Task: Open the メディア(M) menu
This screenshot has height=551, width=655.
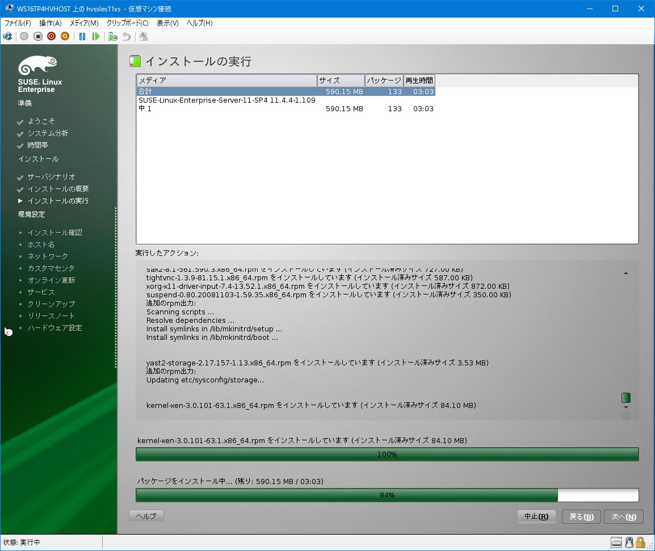Action: click(x=84, y=23)
